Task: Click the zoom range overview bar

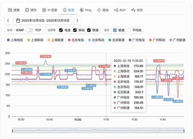Action: pyautogui.click(x=98, y=130)
